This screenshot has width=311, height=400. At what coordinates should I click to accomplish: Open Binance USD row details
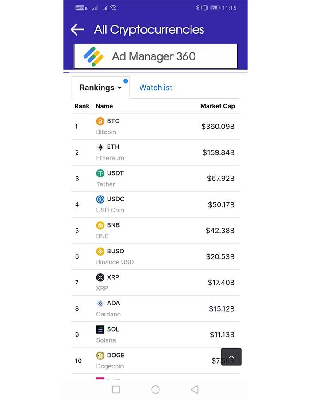155,256
